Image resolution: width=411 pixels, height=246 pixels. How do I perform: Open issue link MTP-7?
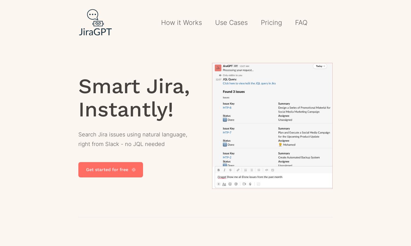pyautogui.click(x=227, y=133)
